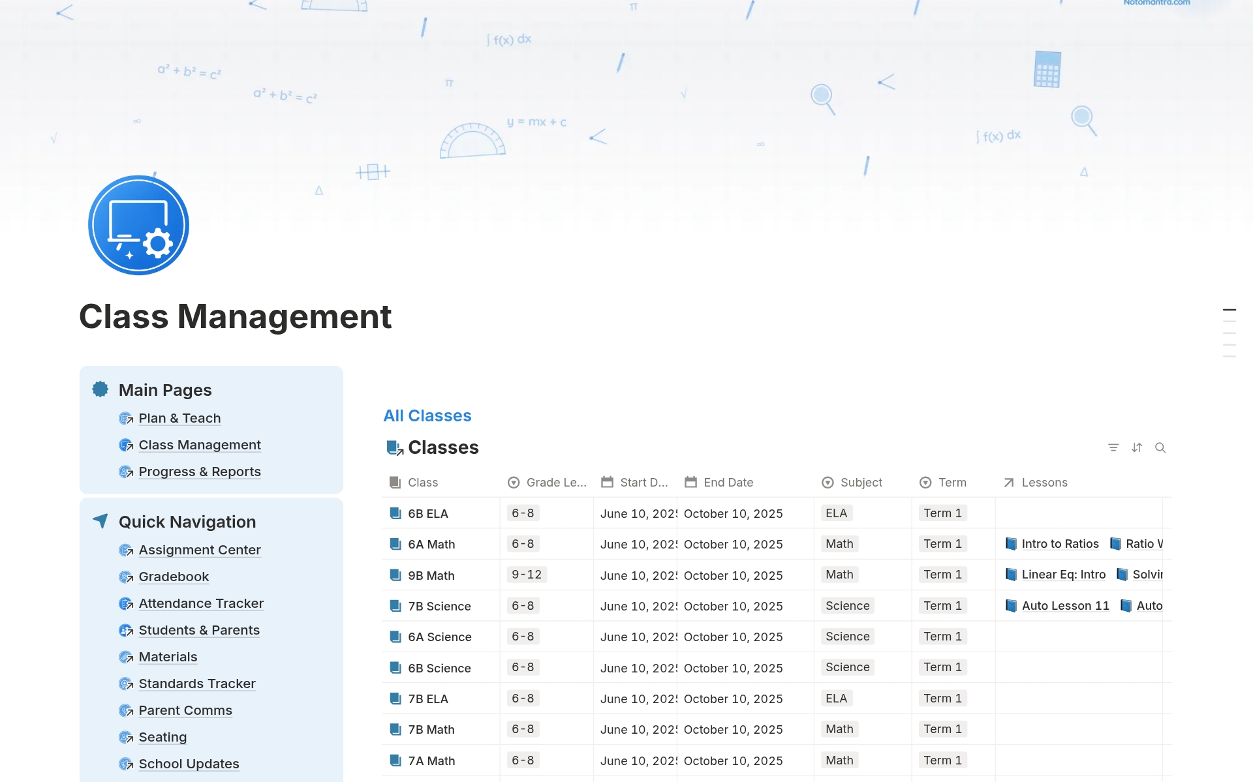Image resolution: width=1253 pixels, height=782 pixels.
Task: Click the filter icon in Classes toolbar
Action: [x=1113, y=447]
